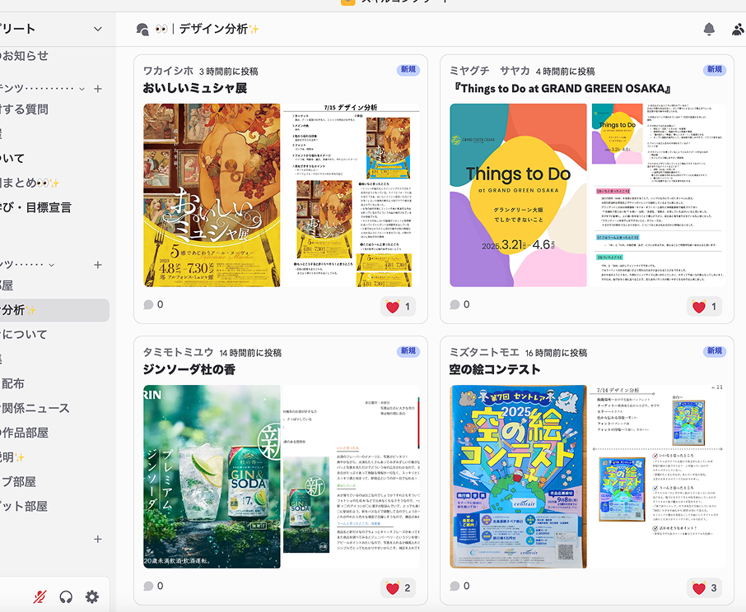Unmute the microphone in the user panel
Viewport: 746px width, 612px height.
[x=40, y=597]
